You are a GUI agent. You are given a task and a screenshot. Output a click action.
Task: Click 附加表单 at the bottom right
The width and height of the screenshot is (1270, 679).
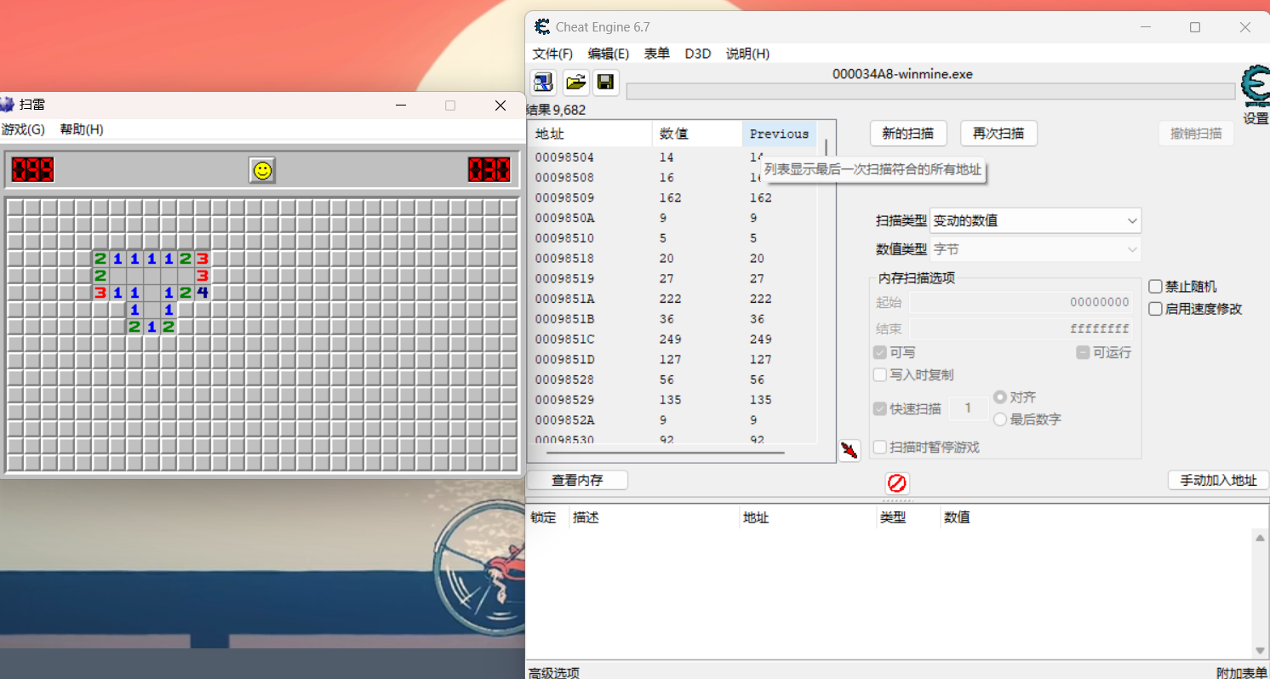[x=1242, y=672]
